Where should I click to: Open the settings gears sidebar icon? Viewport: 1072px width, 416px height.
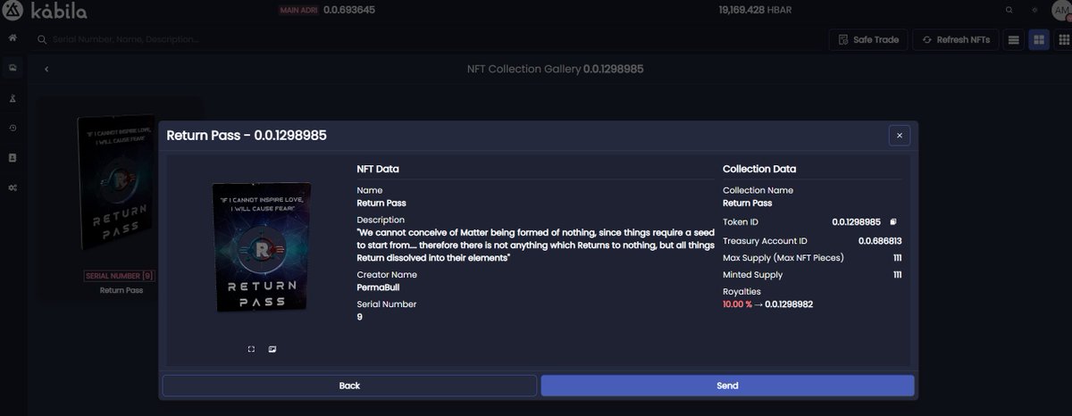pos(13,188)
